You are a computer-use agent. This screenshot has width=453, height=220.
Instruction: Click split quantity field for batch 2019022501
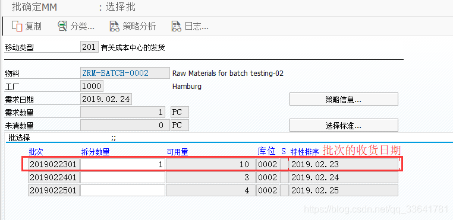click(123, 190)
